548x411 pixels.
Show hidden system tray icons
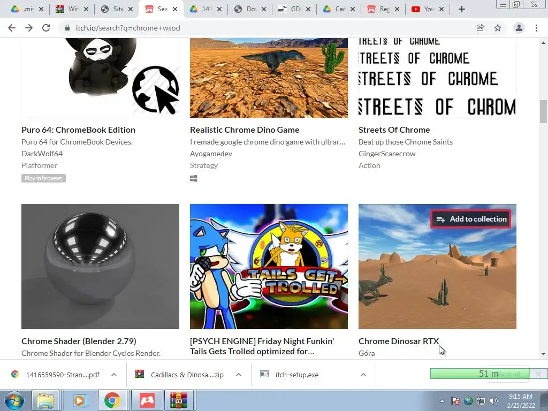[442, 401]
